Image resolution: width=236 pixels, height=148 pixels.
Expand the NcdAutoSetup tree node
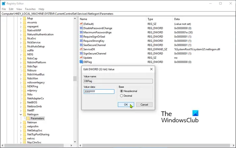point(21,47)
